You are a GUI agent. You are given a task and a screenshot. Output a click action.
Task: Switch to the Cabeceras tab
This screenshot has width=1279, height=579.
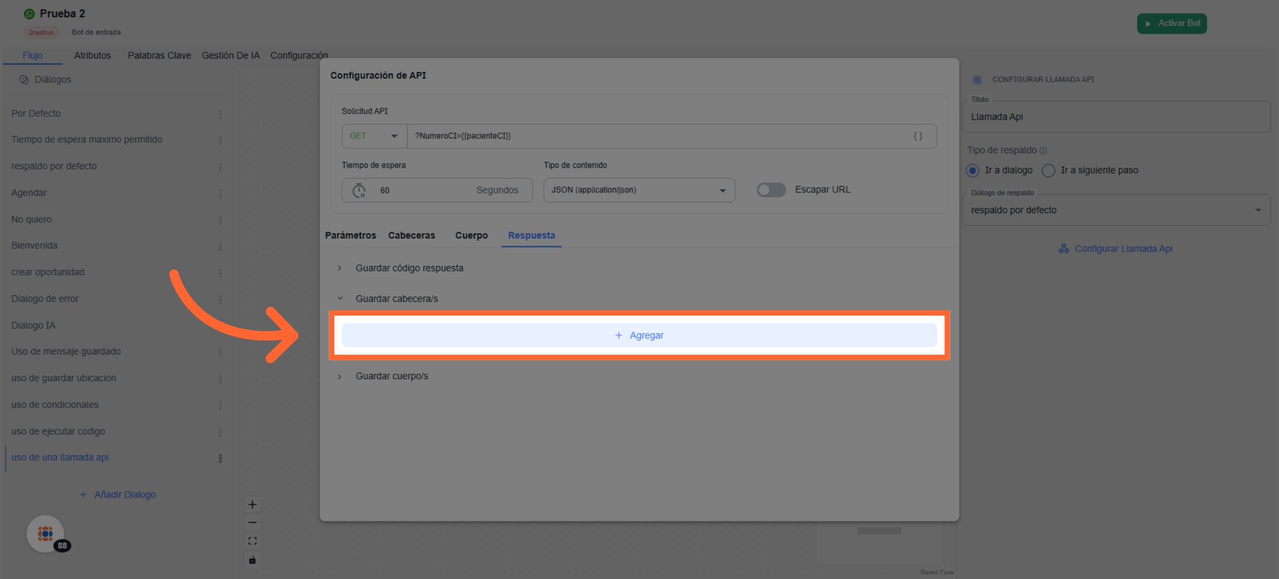click(411, 235)
